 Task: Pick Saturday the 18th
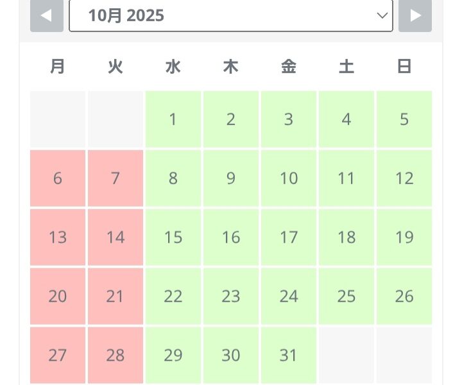tap(346, 237)
